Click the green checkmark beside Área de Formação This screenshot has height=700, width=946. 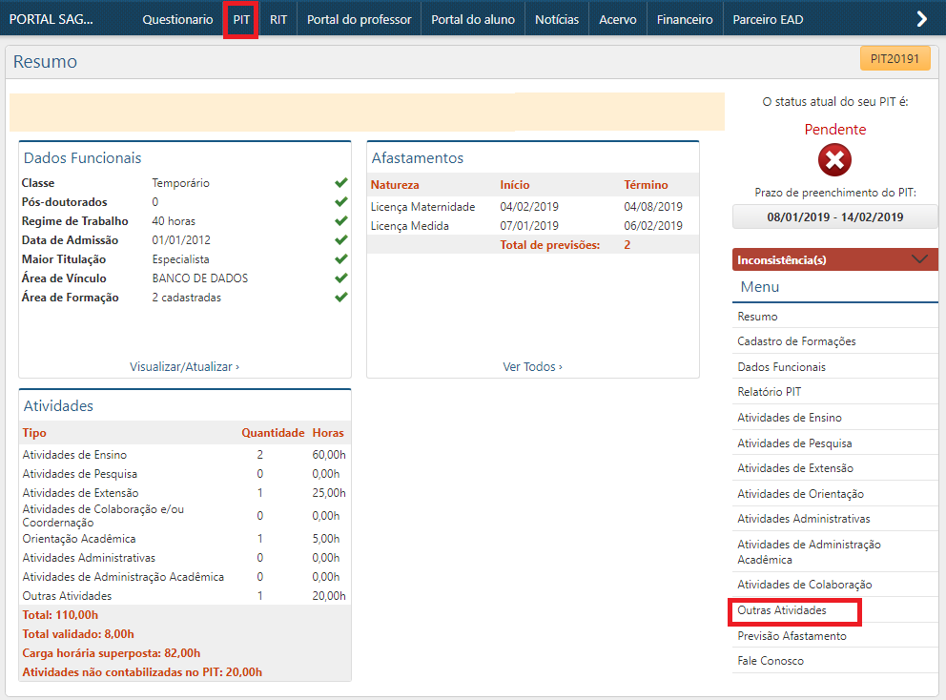pyautogui.click(x=340, y=298)
